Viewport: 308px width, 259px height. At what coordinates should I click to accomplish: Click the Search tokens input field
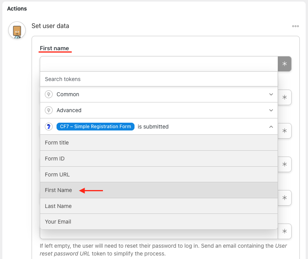(x=159, y=79)
